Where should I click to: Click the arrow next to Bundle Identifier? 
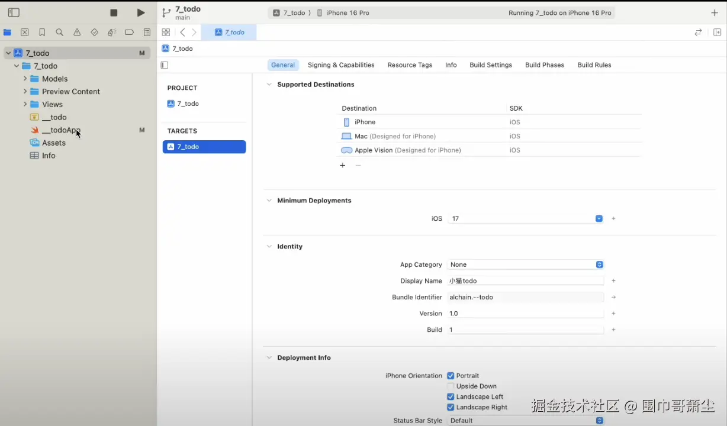(613, 297)
